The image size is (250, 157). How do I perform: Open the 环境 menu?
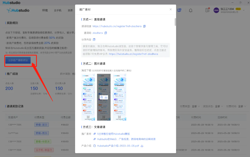click(45, 11)
